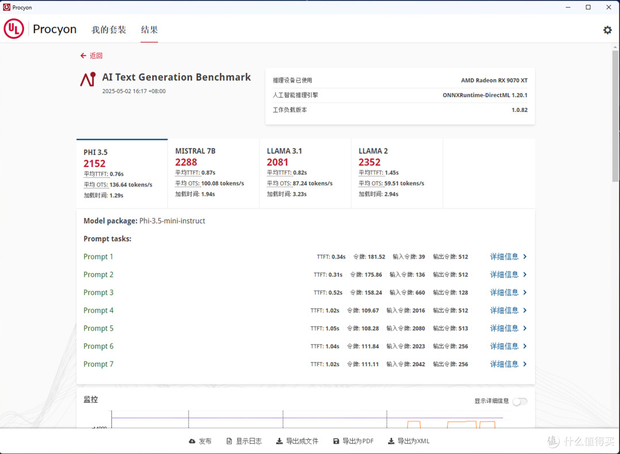The image size is (620, 454).
Task: Minimize the Procyon window
Action: coord(568,7)
